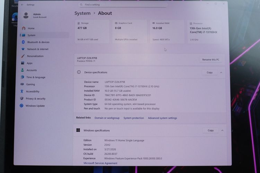This screenshot has width=260, height=173.
Task: Go to Privacy & security settings
Action: point(36,99)
